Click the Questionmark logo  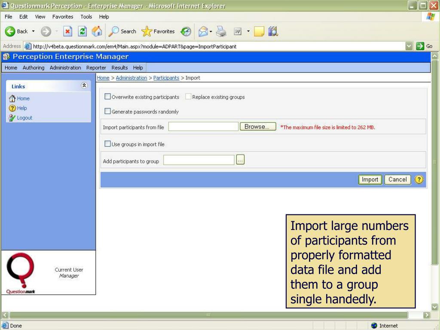click(21, 273)
